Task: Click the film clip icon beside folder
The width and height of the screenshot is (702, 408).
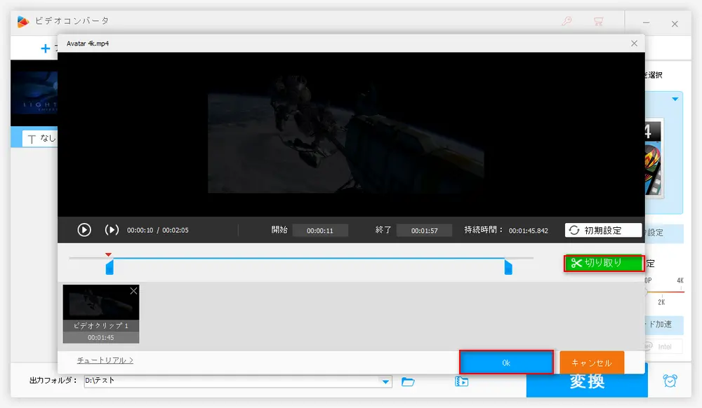Action: [x=461, y=381]
